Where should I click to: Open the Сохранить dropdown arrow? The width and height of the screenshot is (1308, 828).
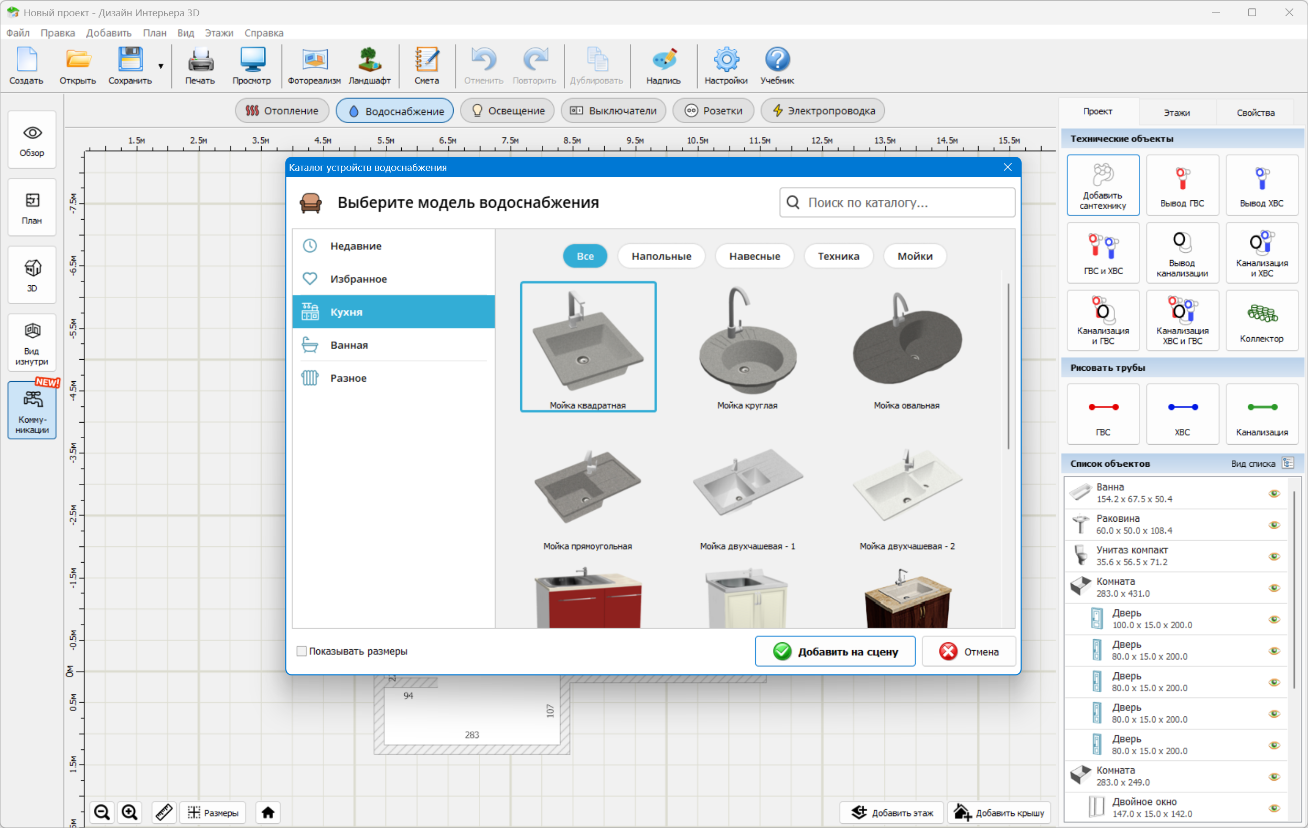click(161, 66)
